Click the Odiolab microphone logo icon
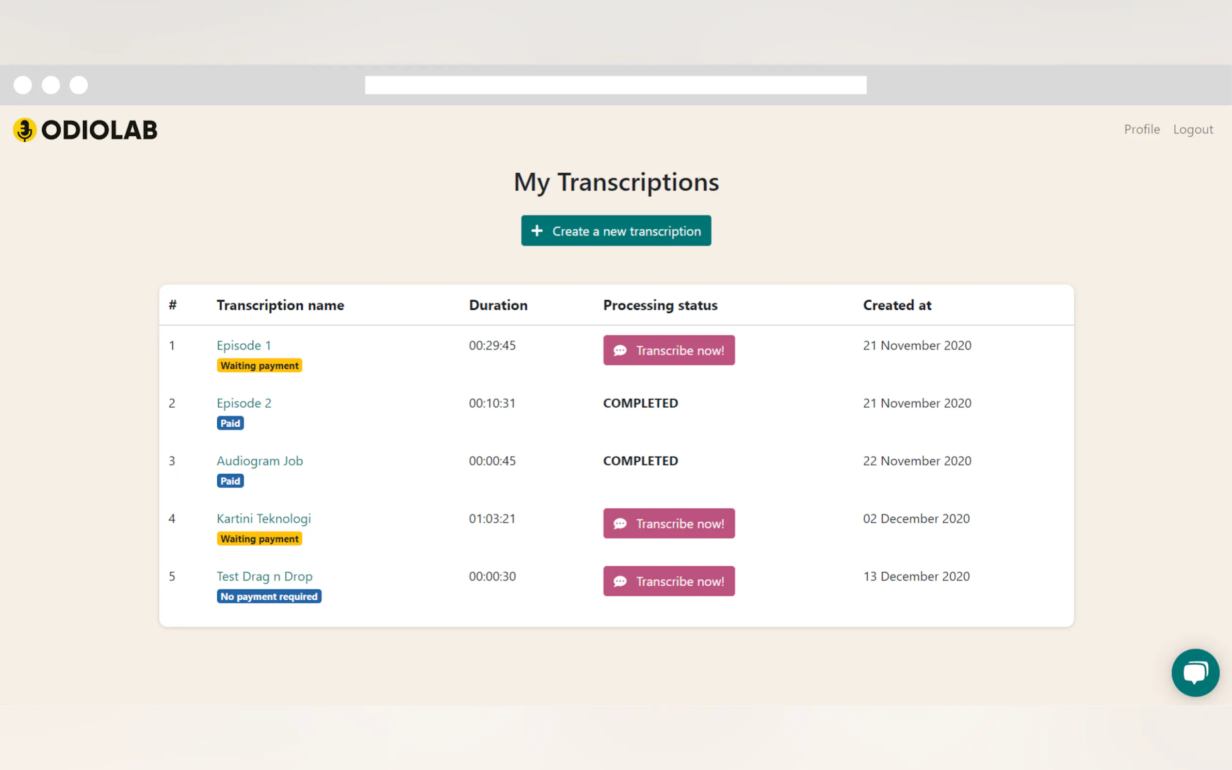The height and width of the screenshot is (770, 1232). coord(24,130)
